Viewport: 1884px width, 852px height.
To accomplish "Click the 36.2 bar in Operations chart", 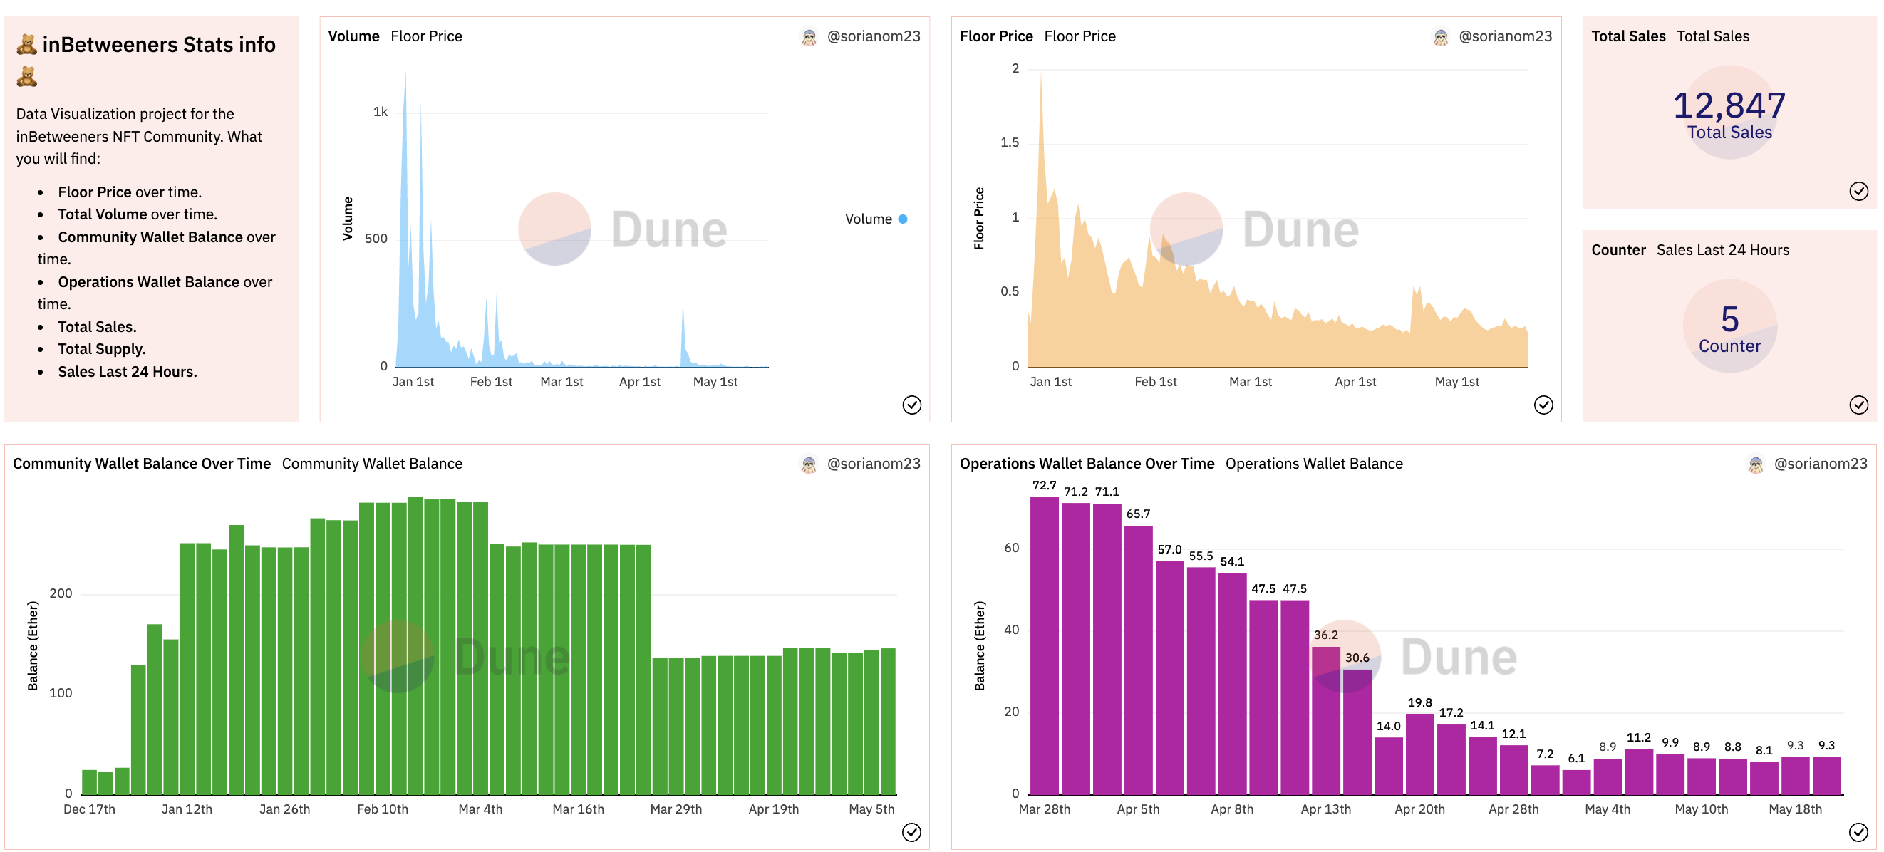I will 1325,720.
